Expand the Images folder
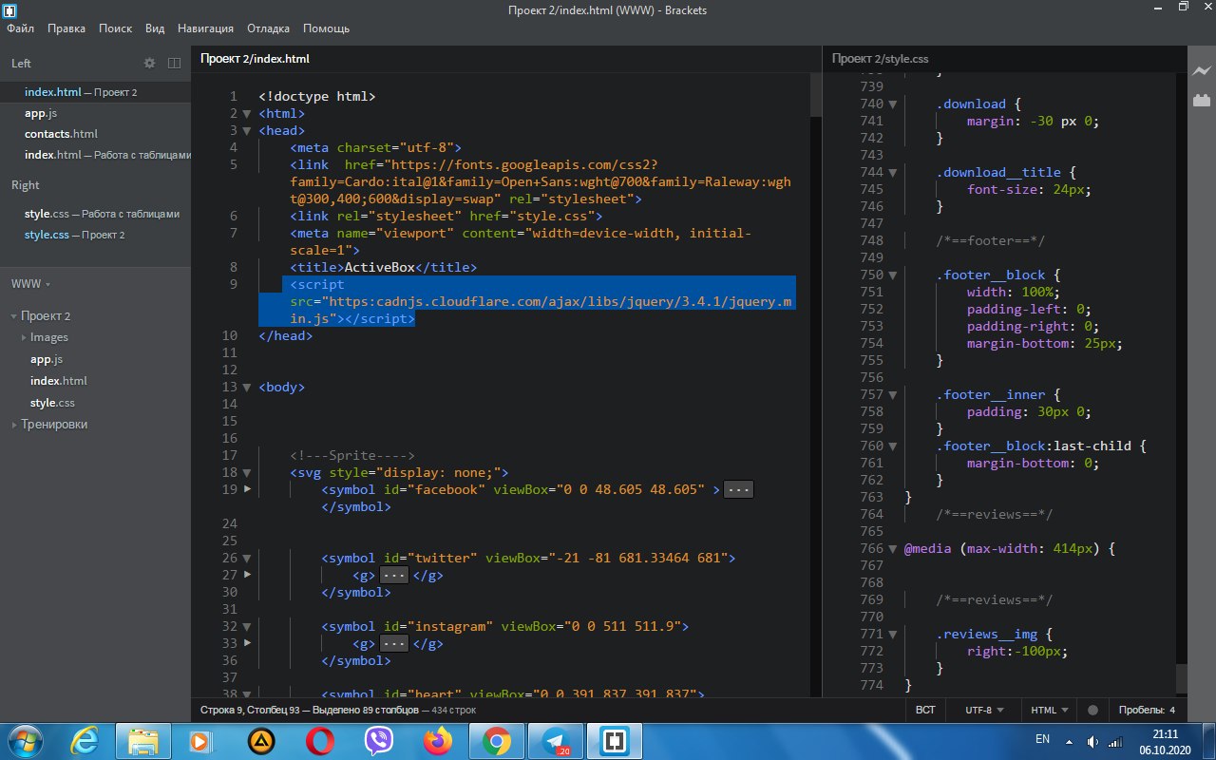The height and width of the screenshot is (760, 1216). coord(24,337)
